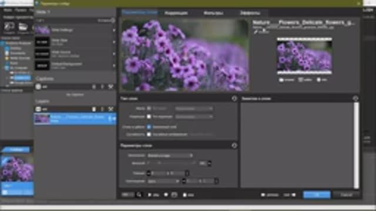
Task: Switch to the Фильтры tab
Action: pyautogui.click(x=213, y=13)
